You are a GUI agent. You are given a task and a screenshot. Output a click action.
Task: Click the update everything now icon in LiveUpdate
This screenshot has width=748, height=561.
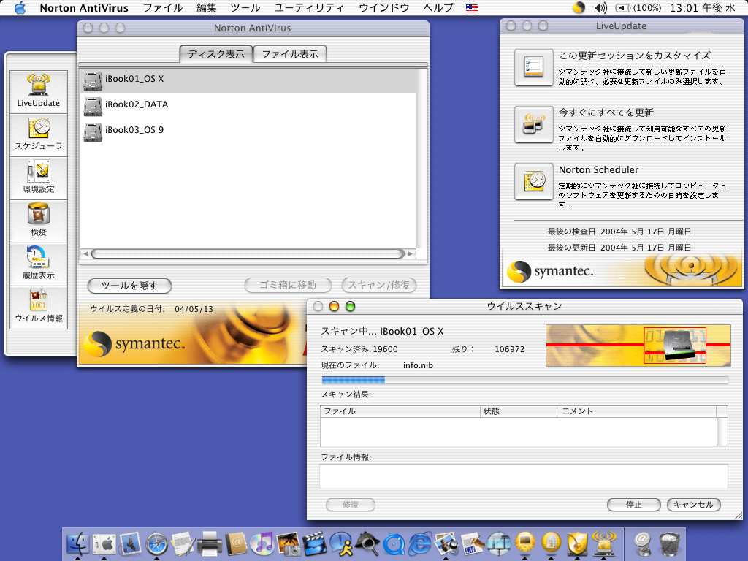pyautogui.click(x=534, y=124)
